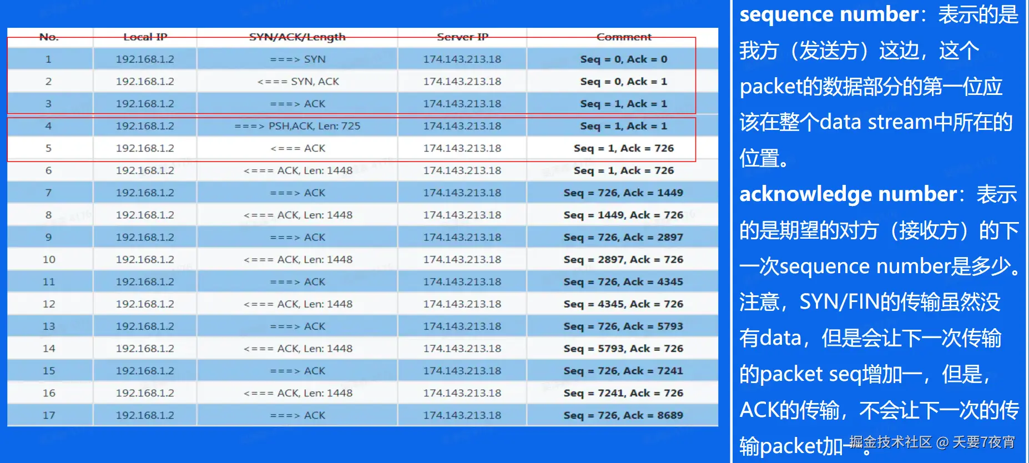Select the 'acknowledge number' bold heading

[848, 194]
